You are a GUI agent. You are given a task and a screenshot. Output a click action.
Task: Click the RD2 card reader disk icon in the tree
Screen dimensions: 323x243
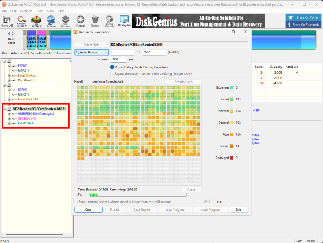coord(9,109)
